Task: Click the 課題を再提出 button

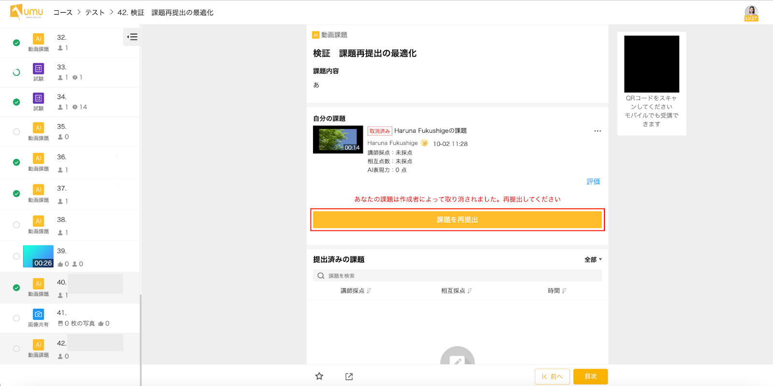Action: 457,220
